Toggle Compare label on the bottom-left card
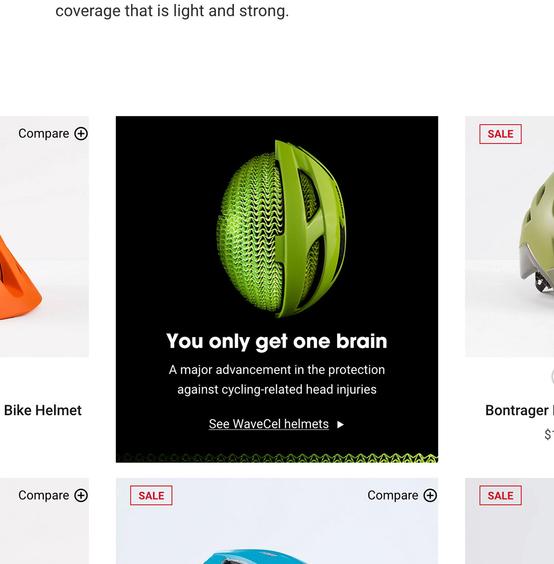The image size is (554, 564). pyautogui.click(x=44, y=495)
